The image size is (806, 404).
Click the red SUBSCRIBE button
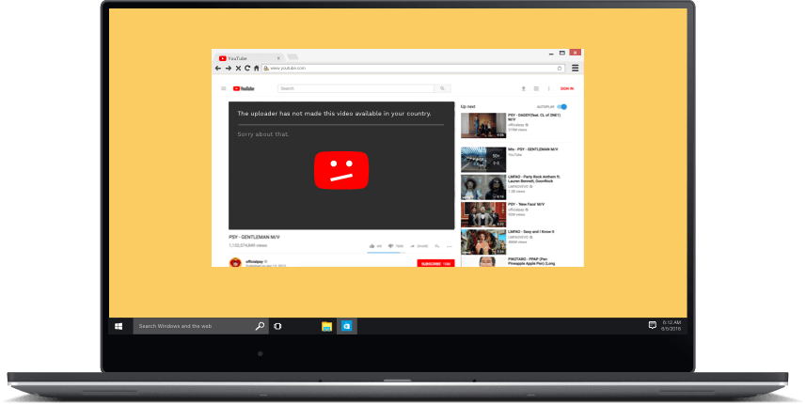[x=435, y=263]
